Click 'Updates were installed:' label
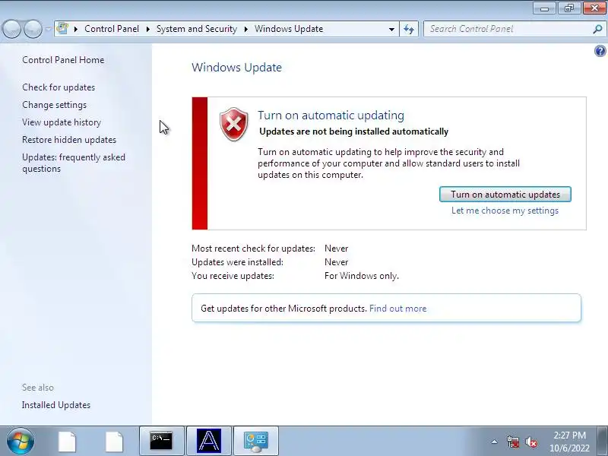 point(237,262)
